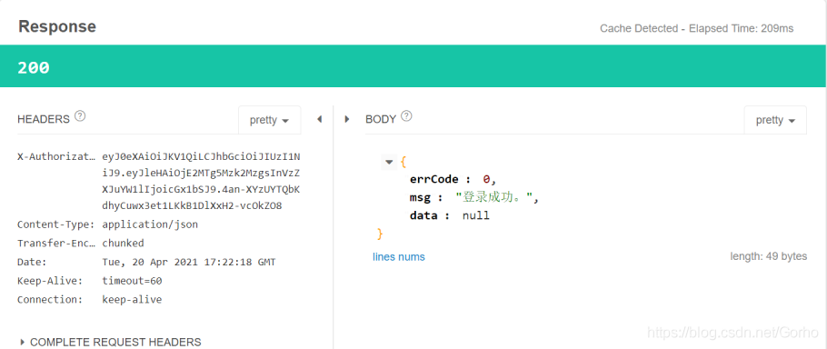Click the HEADERS section label
This screenshot has height=349, width=827.
[44, 119]
